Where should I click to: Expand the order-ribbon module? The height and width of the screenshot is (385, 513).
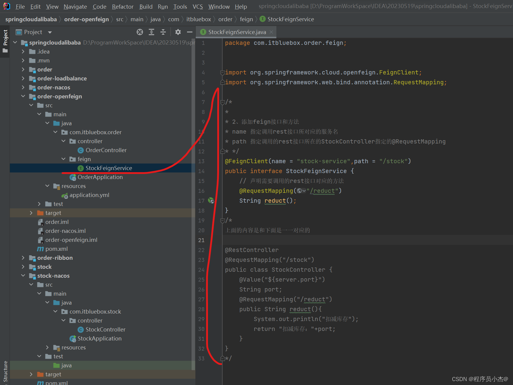coord(23,258)
